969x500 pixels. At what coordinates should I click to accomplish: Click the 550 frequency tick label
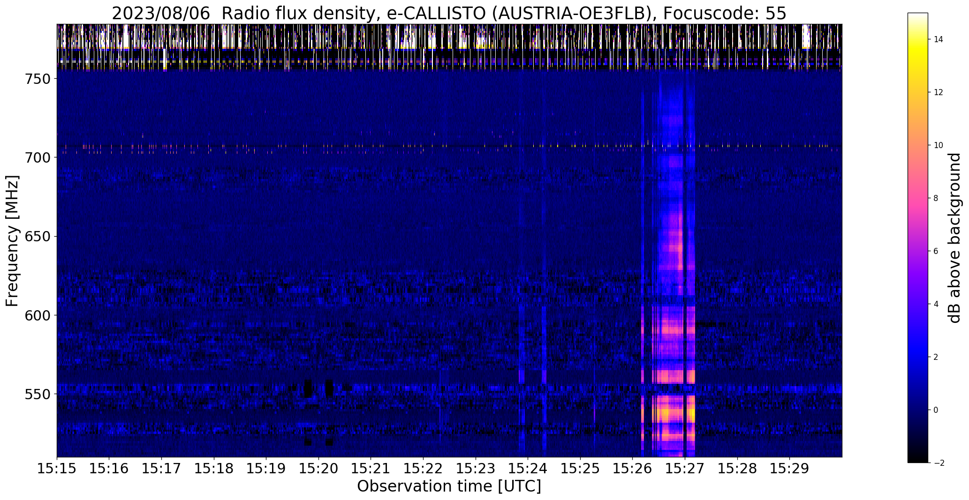37,394
